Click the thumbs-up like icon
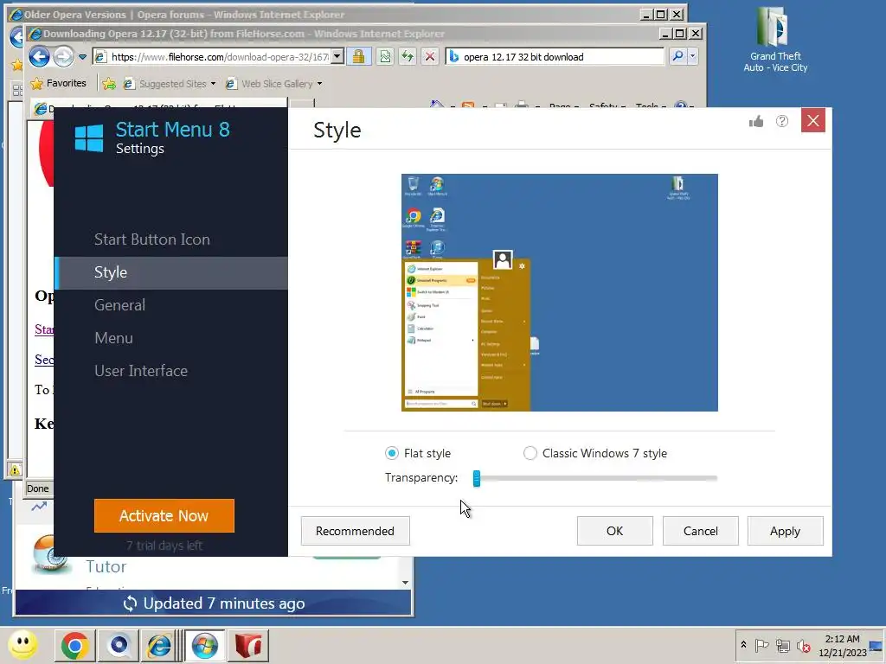 pos(756,121)
